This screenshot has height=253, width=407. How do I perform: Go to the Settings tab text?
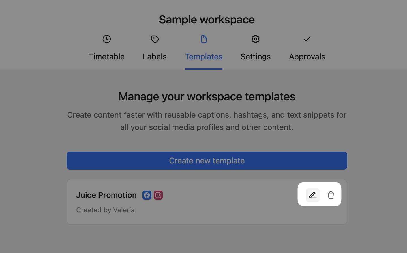tap(256, 57)
